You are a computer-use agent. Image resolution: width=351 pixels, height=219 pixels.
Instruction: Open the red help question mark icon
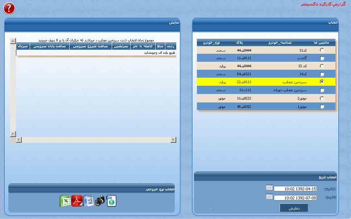click(9, 8)
